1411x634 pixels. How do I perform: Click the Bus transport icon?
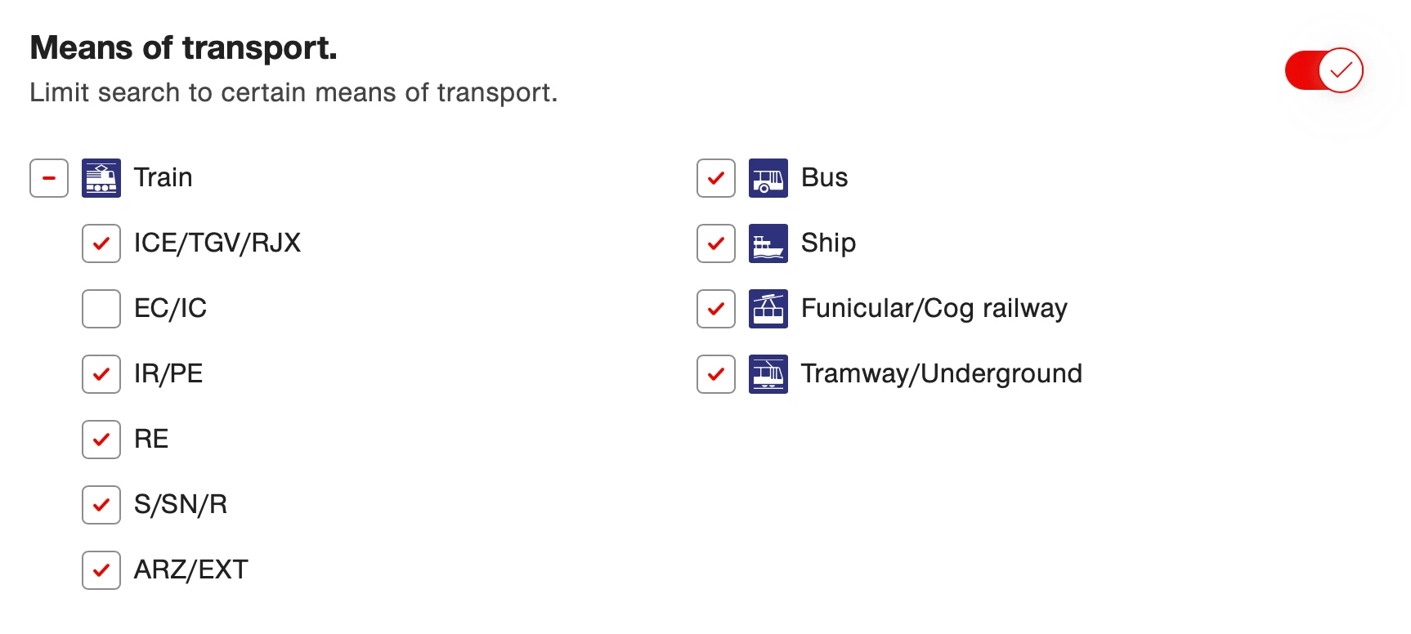pos(768,178)
